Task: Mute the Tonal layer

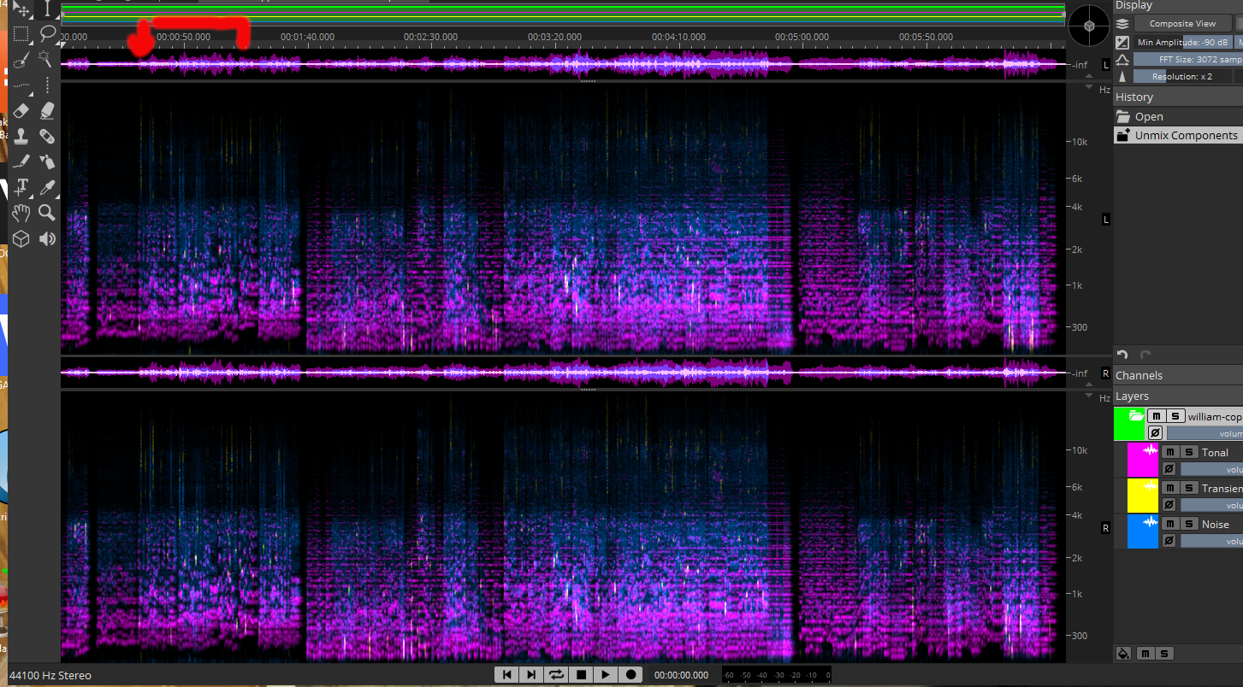Action: (1171, 453)
